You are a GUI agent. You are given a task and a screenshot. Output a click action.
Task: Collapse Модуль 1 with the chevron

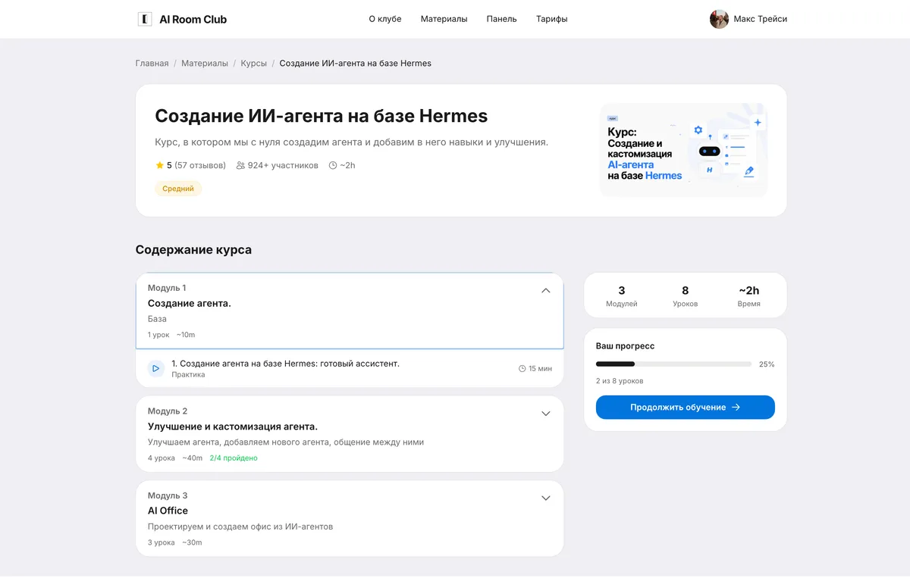point(545,290)
